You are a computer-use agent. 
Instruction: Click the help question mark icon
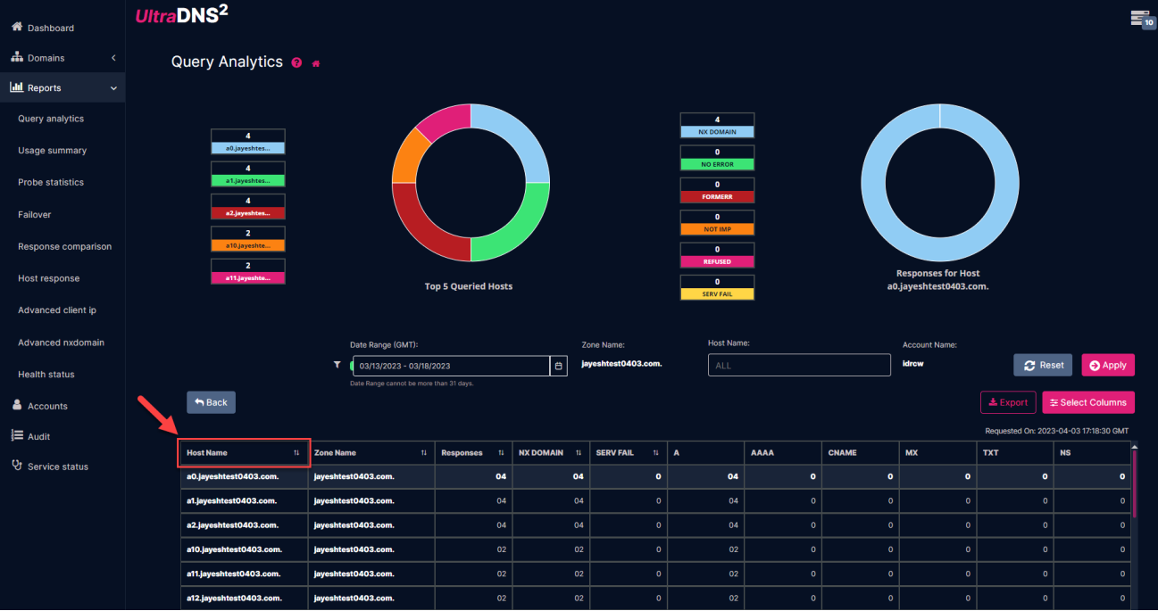296,63
